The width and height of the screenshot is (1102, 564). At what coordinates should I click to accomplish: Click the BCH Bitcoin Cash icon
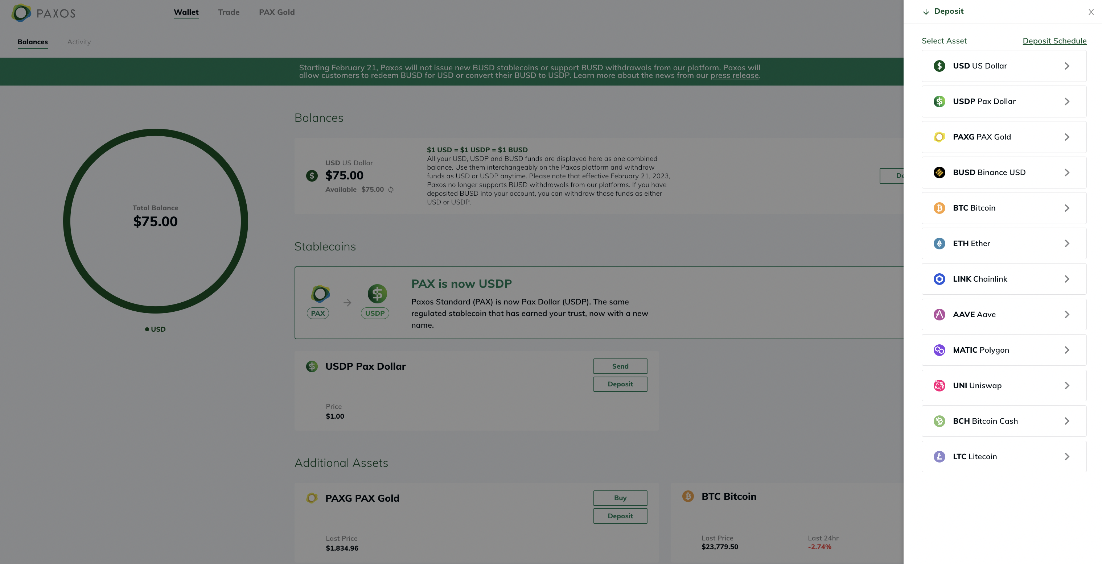coord(939,421)
